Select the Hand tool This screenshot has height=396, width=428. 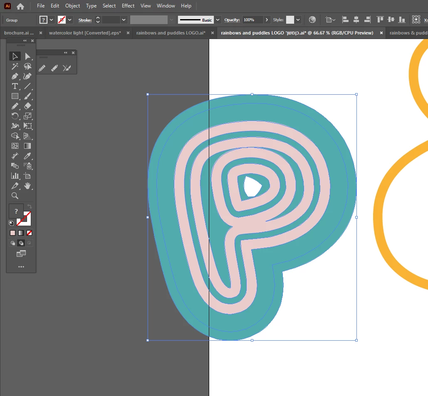point(27,186)
